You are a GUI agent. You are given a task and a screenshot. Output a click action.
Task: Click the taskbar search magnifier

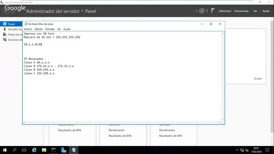(15, 150)
